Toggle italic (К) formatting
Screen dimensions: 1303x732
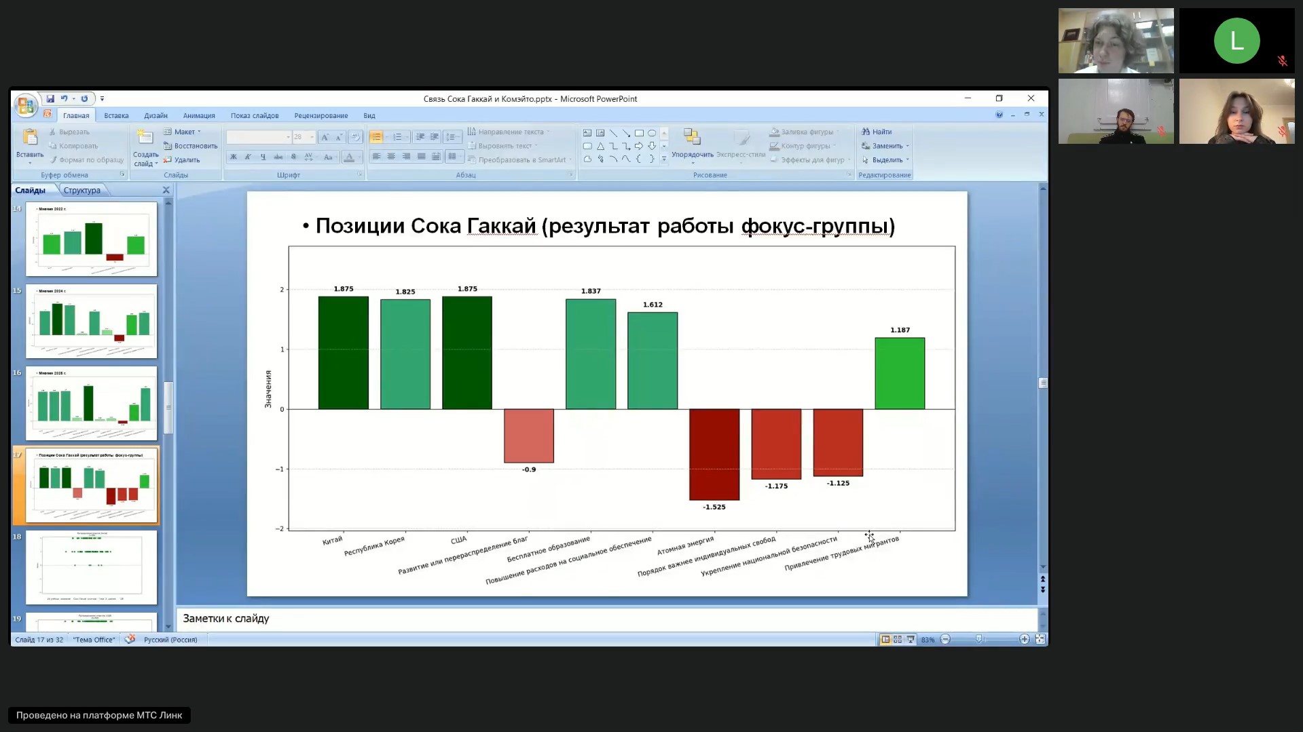[248, 157]
